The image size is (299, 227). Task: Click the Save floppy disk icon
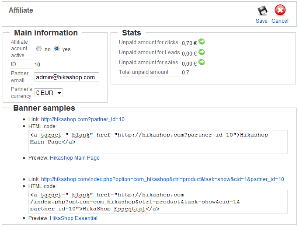tap(262, 10)
